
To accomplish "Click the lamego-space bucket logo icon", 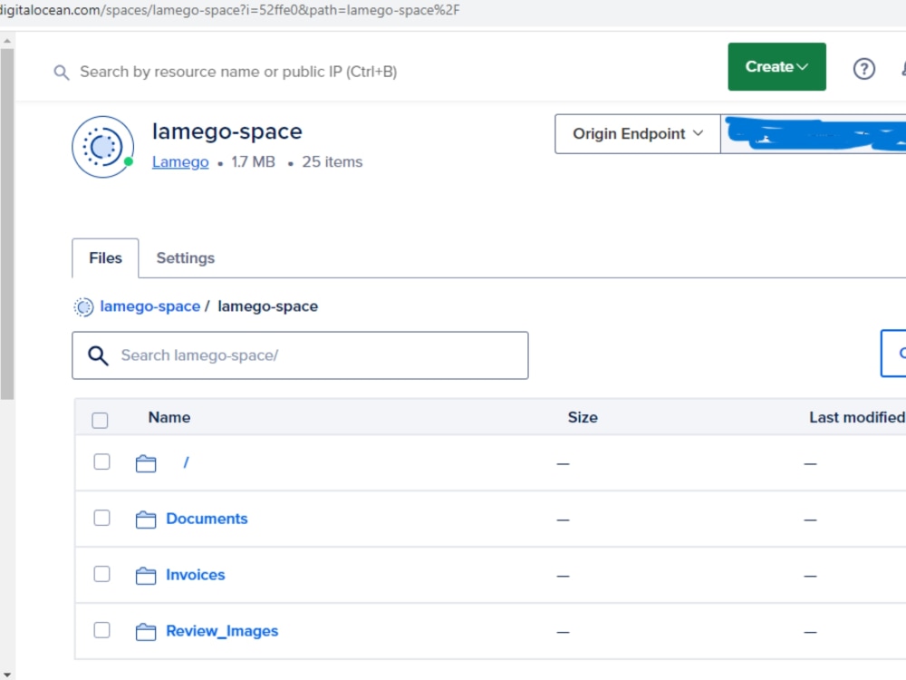I will tap(103, 147).
